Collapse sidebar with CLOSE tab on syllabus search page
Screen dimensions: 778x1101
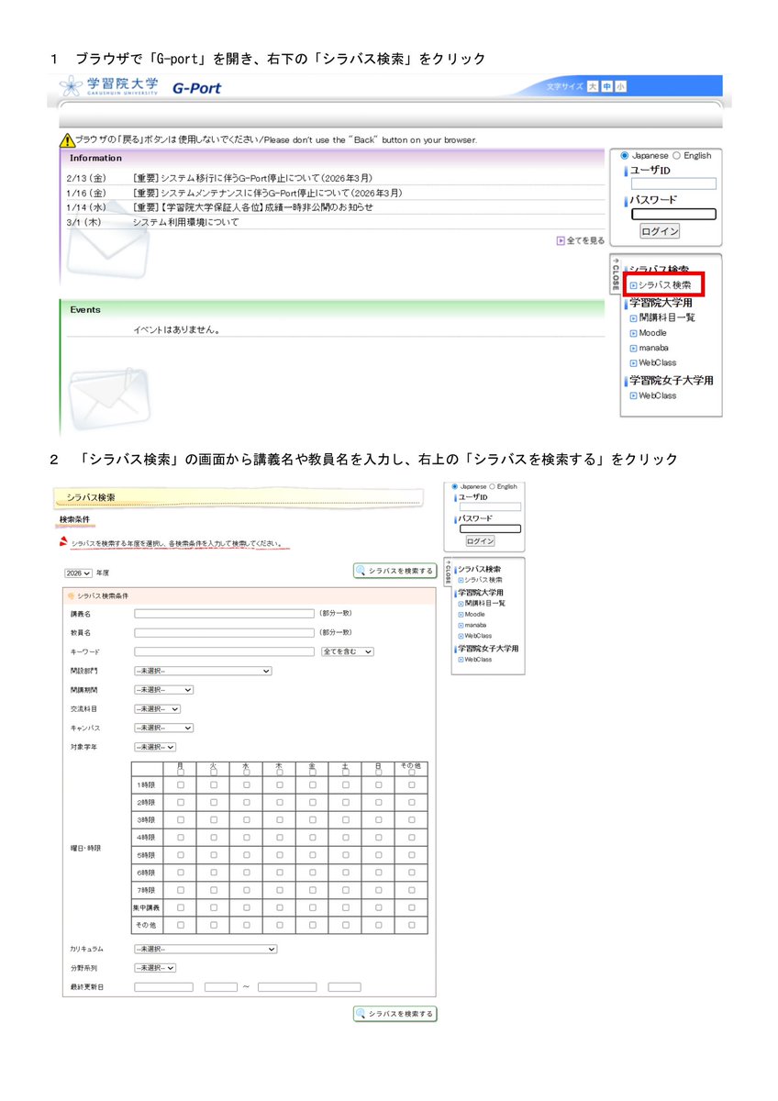pos(448,573)
